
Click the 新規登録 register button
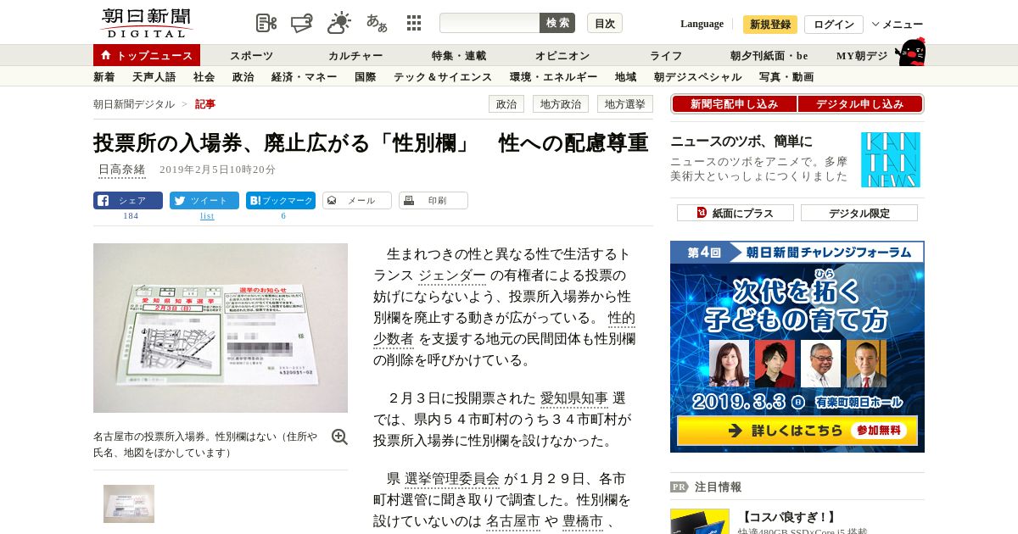[x=770, y=25]
